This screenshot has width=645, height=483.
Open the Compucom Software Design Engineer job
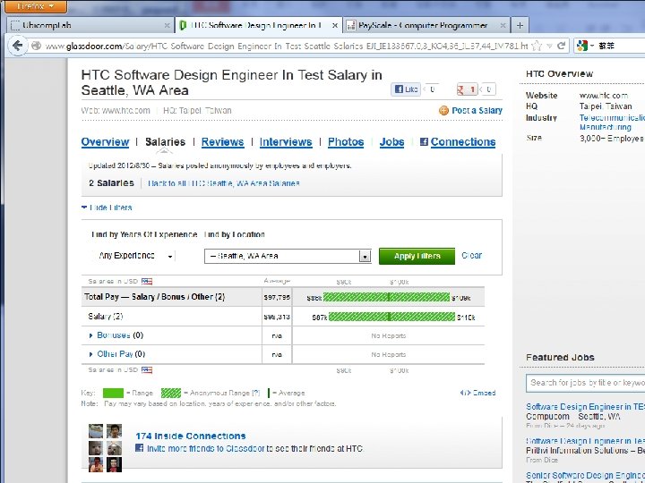pos(585,407)
